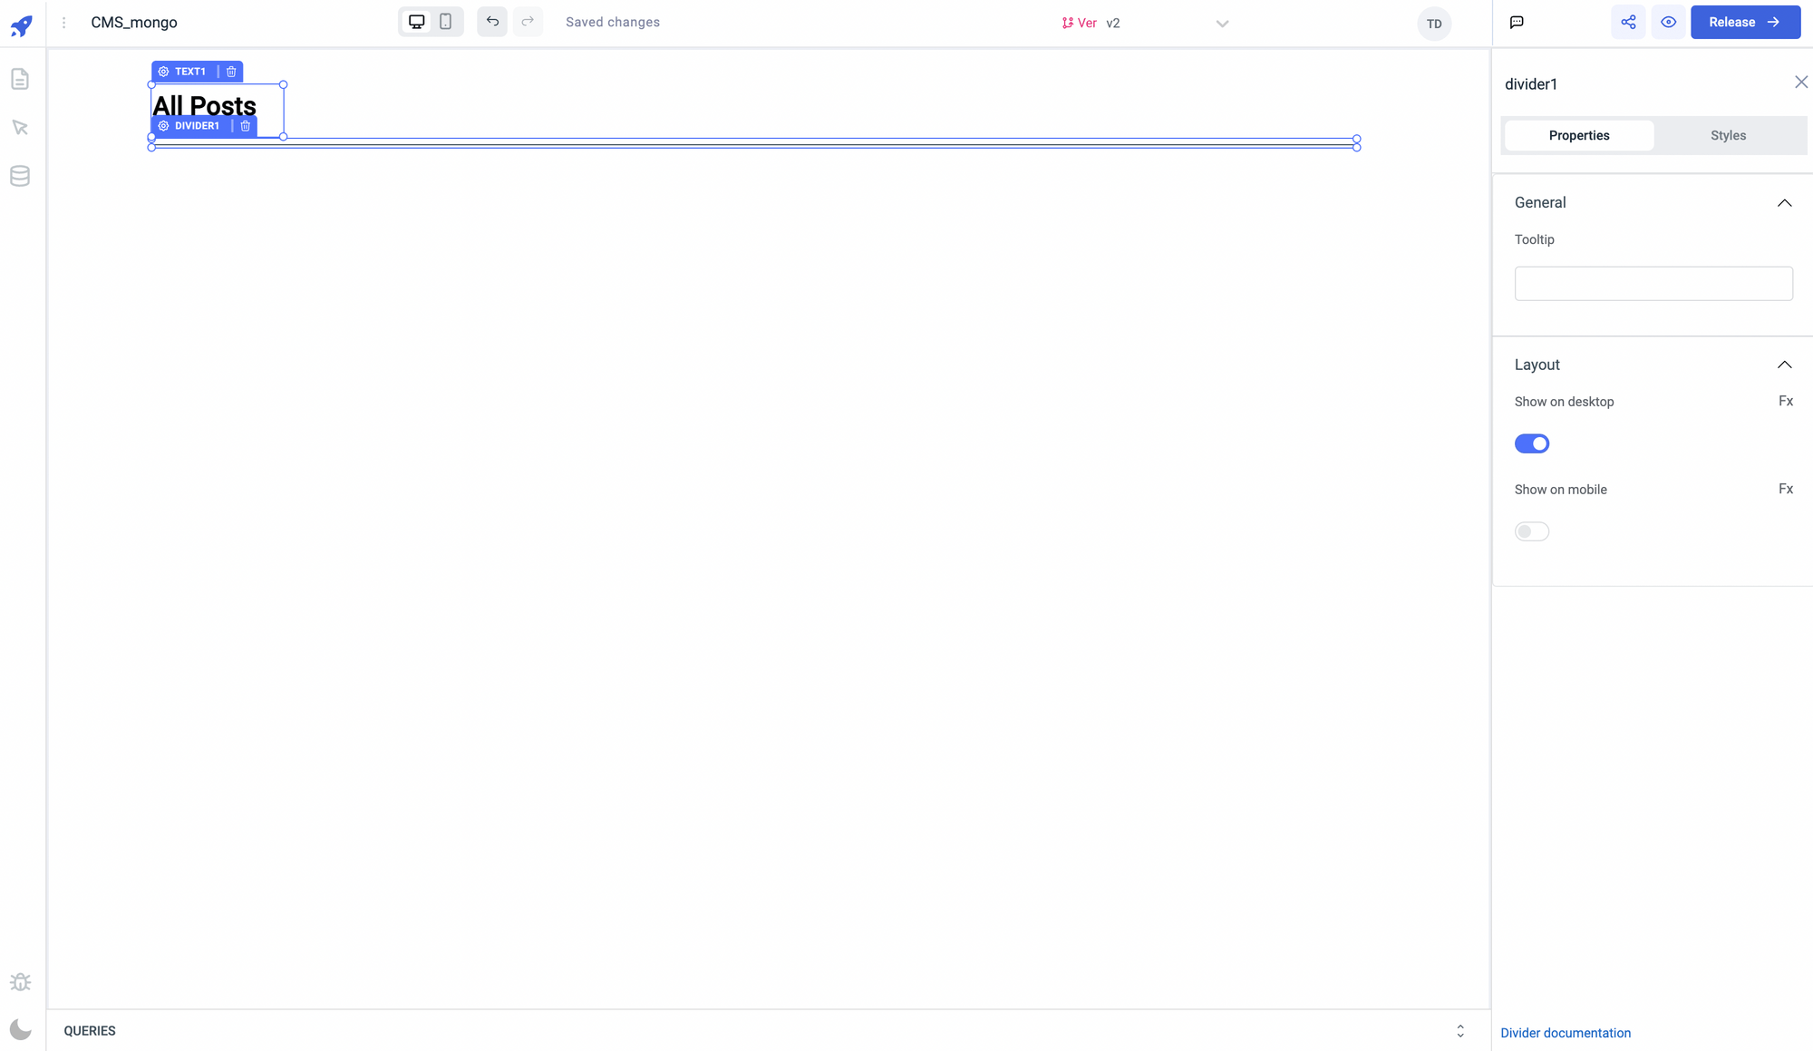Screen dimensions: 1813x1051
Task: Open the debugger bug icon
Action: point(20,982)
